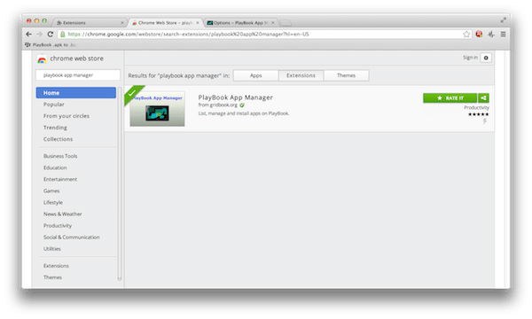
Task: Click the browser forward arrow
Action: point(40,35)
